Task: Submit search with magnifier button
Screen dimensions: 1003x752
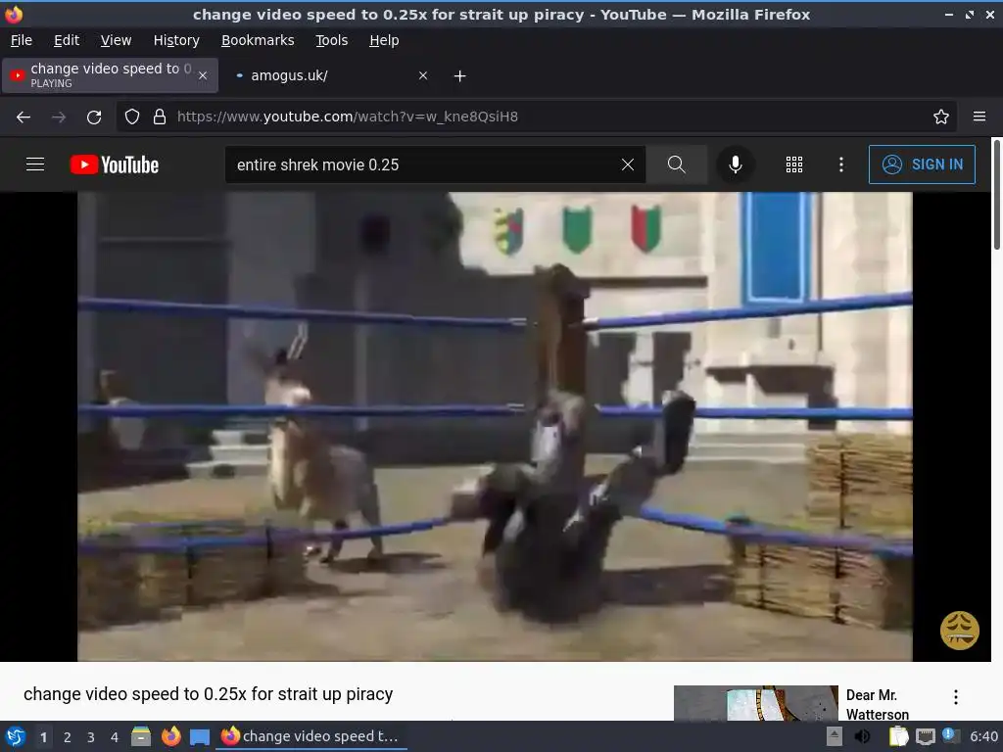Action: pyautogui.click(x=676, y=164)
